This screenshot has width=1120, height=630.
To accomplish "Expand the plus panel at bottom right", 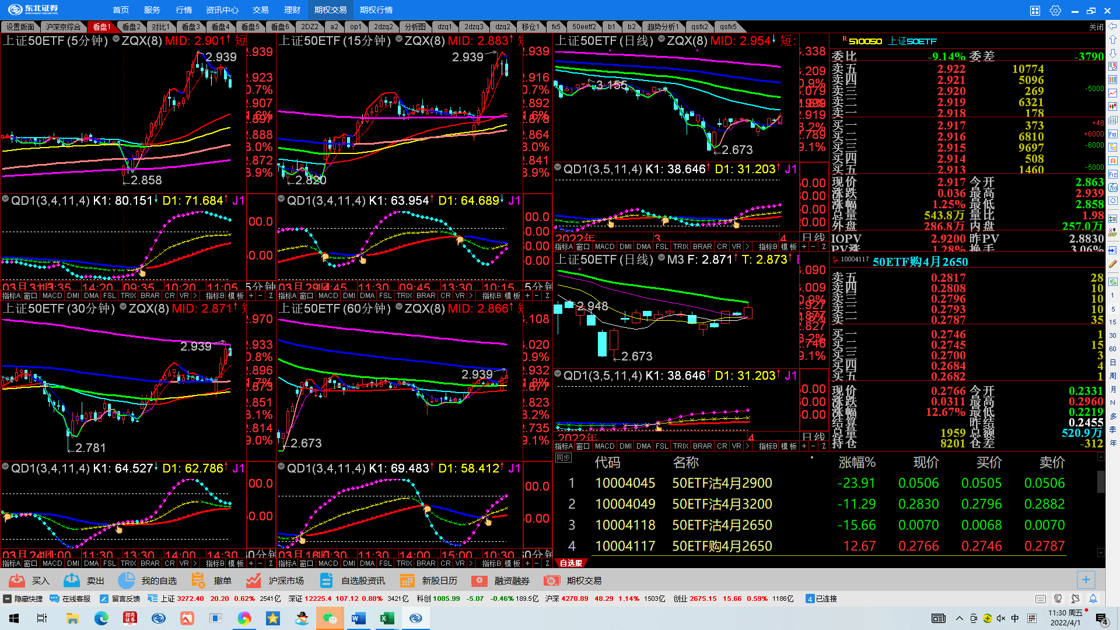I will (1086, 579).
